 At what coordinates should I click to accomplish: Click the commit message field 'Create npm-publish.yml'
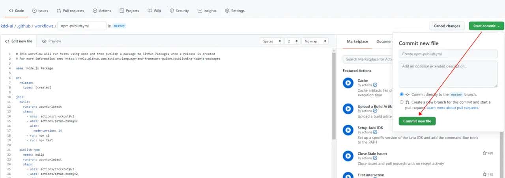[x=448, y=54]
